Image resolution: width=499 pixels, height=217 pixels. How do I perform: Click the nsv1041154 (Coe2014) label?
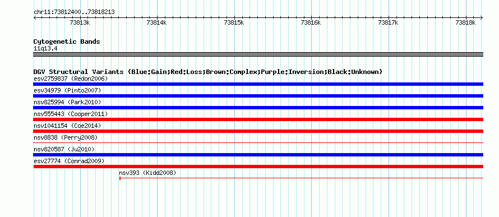pyautogui.click(x=67, y=126)
